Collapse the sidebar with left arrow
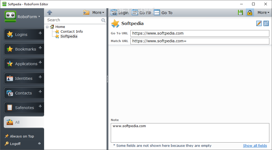Viewport: 272px width, 150px height. [x=39, y=143]
